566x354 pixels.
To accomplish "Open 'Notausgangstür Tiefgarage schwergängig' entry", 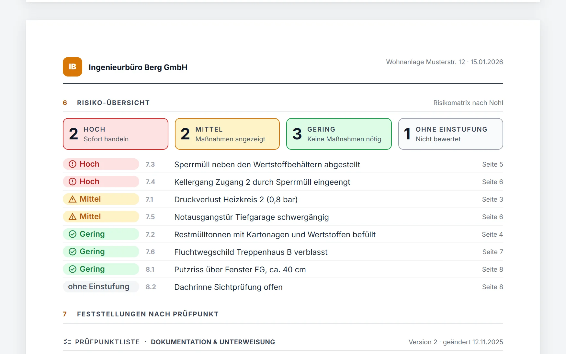I will click(252, 217).
